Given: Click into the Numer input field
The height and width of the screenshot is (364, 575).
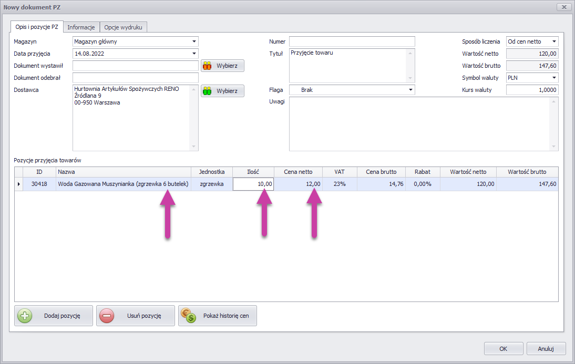Looking at the screenshot, I should 352,41.
